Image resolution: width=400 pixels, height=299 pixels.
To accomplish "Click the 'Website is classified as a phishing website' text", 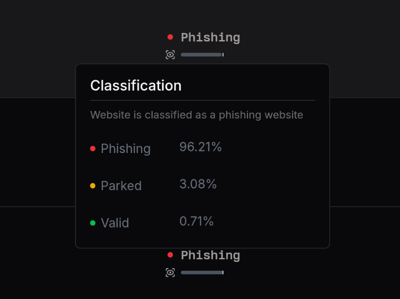I will [197, 115].
